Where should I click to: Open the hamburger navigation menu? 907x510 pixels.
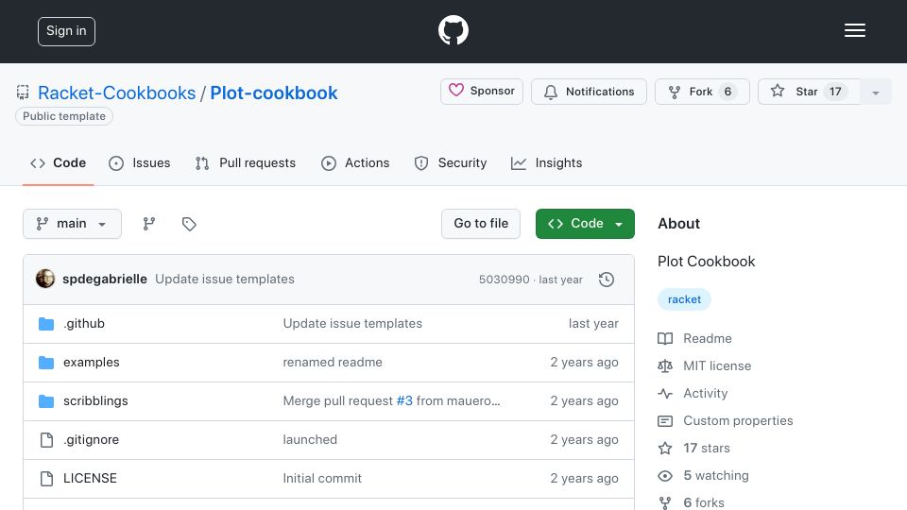click(x=854, y=30)
